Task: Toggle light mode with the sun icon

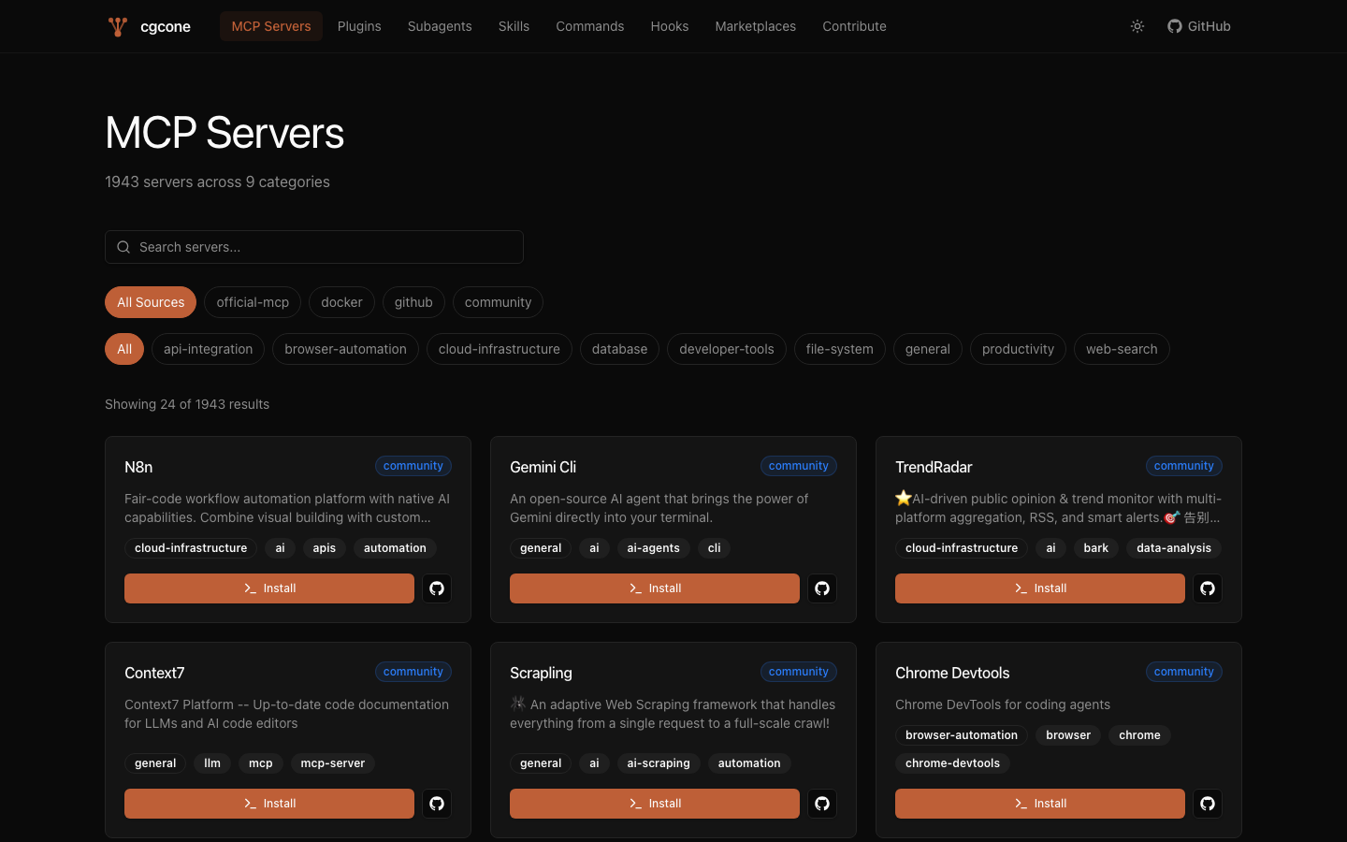Action: point(1137,26)
